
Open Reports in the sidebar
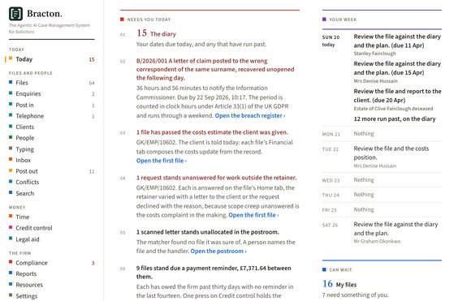point(26,274)
